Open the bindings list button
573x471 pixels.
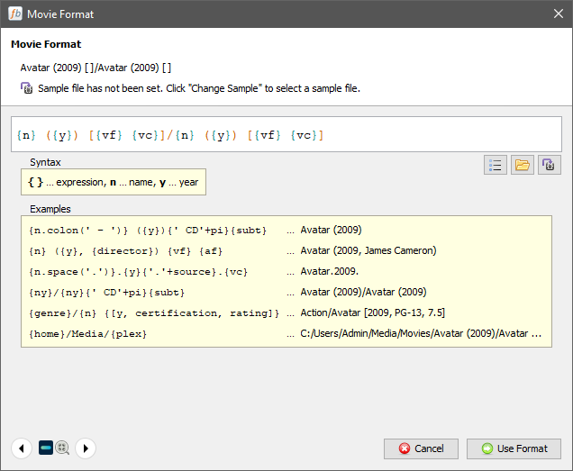(496, 165)
